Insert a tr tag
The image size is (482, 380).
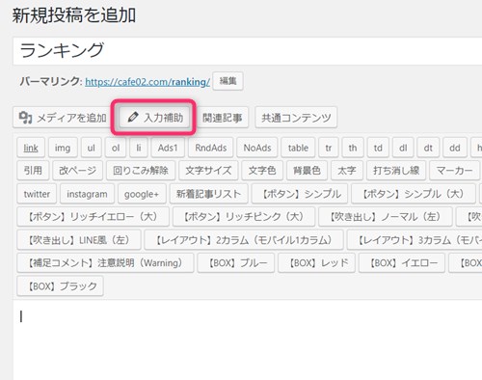329,148
